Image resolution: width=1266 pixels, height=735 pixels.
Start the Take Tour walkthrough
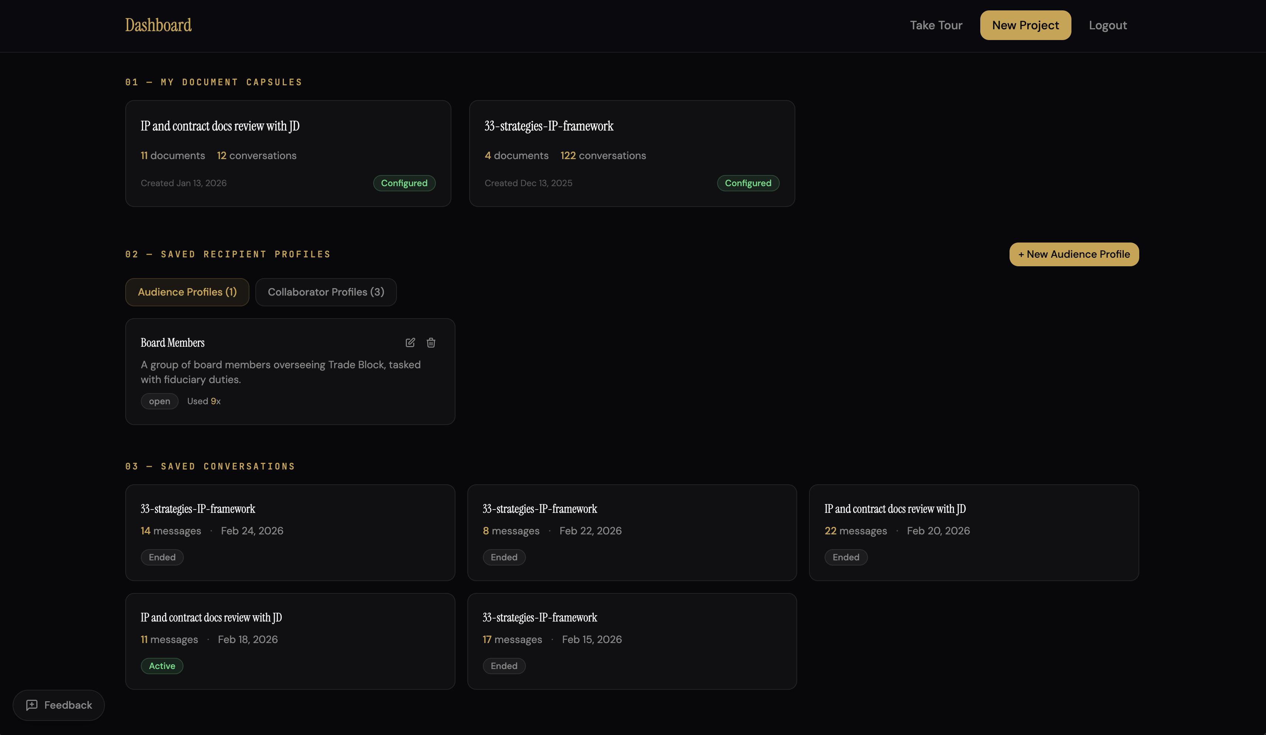click(x=936, y=25)
